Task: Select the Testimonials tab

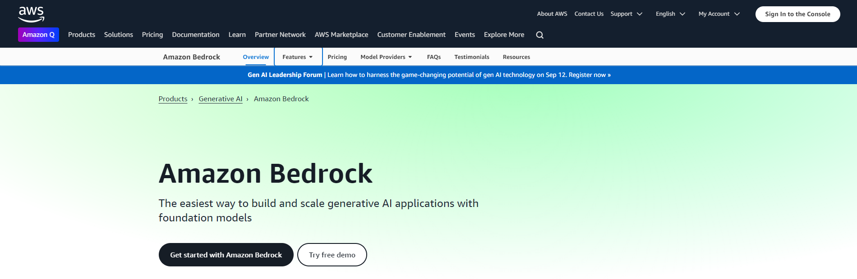Action: (472, 57)
